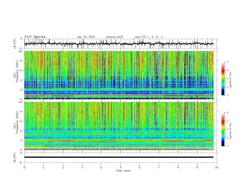Click the time axis tick label "9"

pos(197,167)
